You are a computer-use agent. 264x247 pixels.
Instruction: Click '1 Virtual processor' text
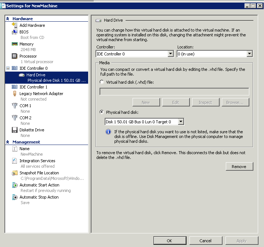pos(37,62)
